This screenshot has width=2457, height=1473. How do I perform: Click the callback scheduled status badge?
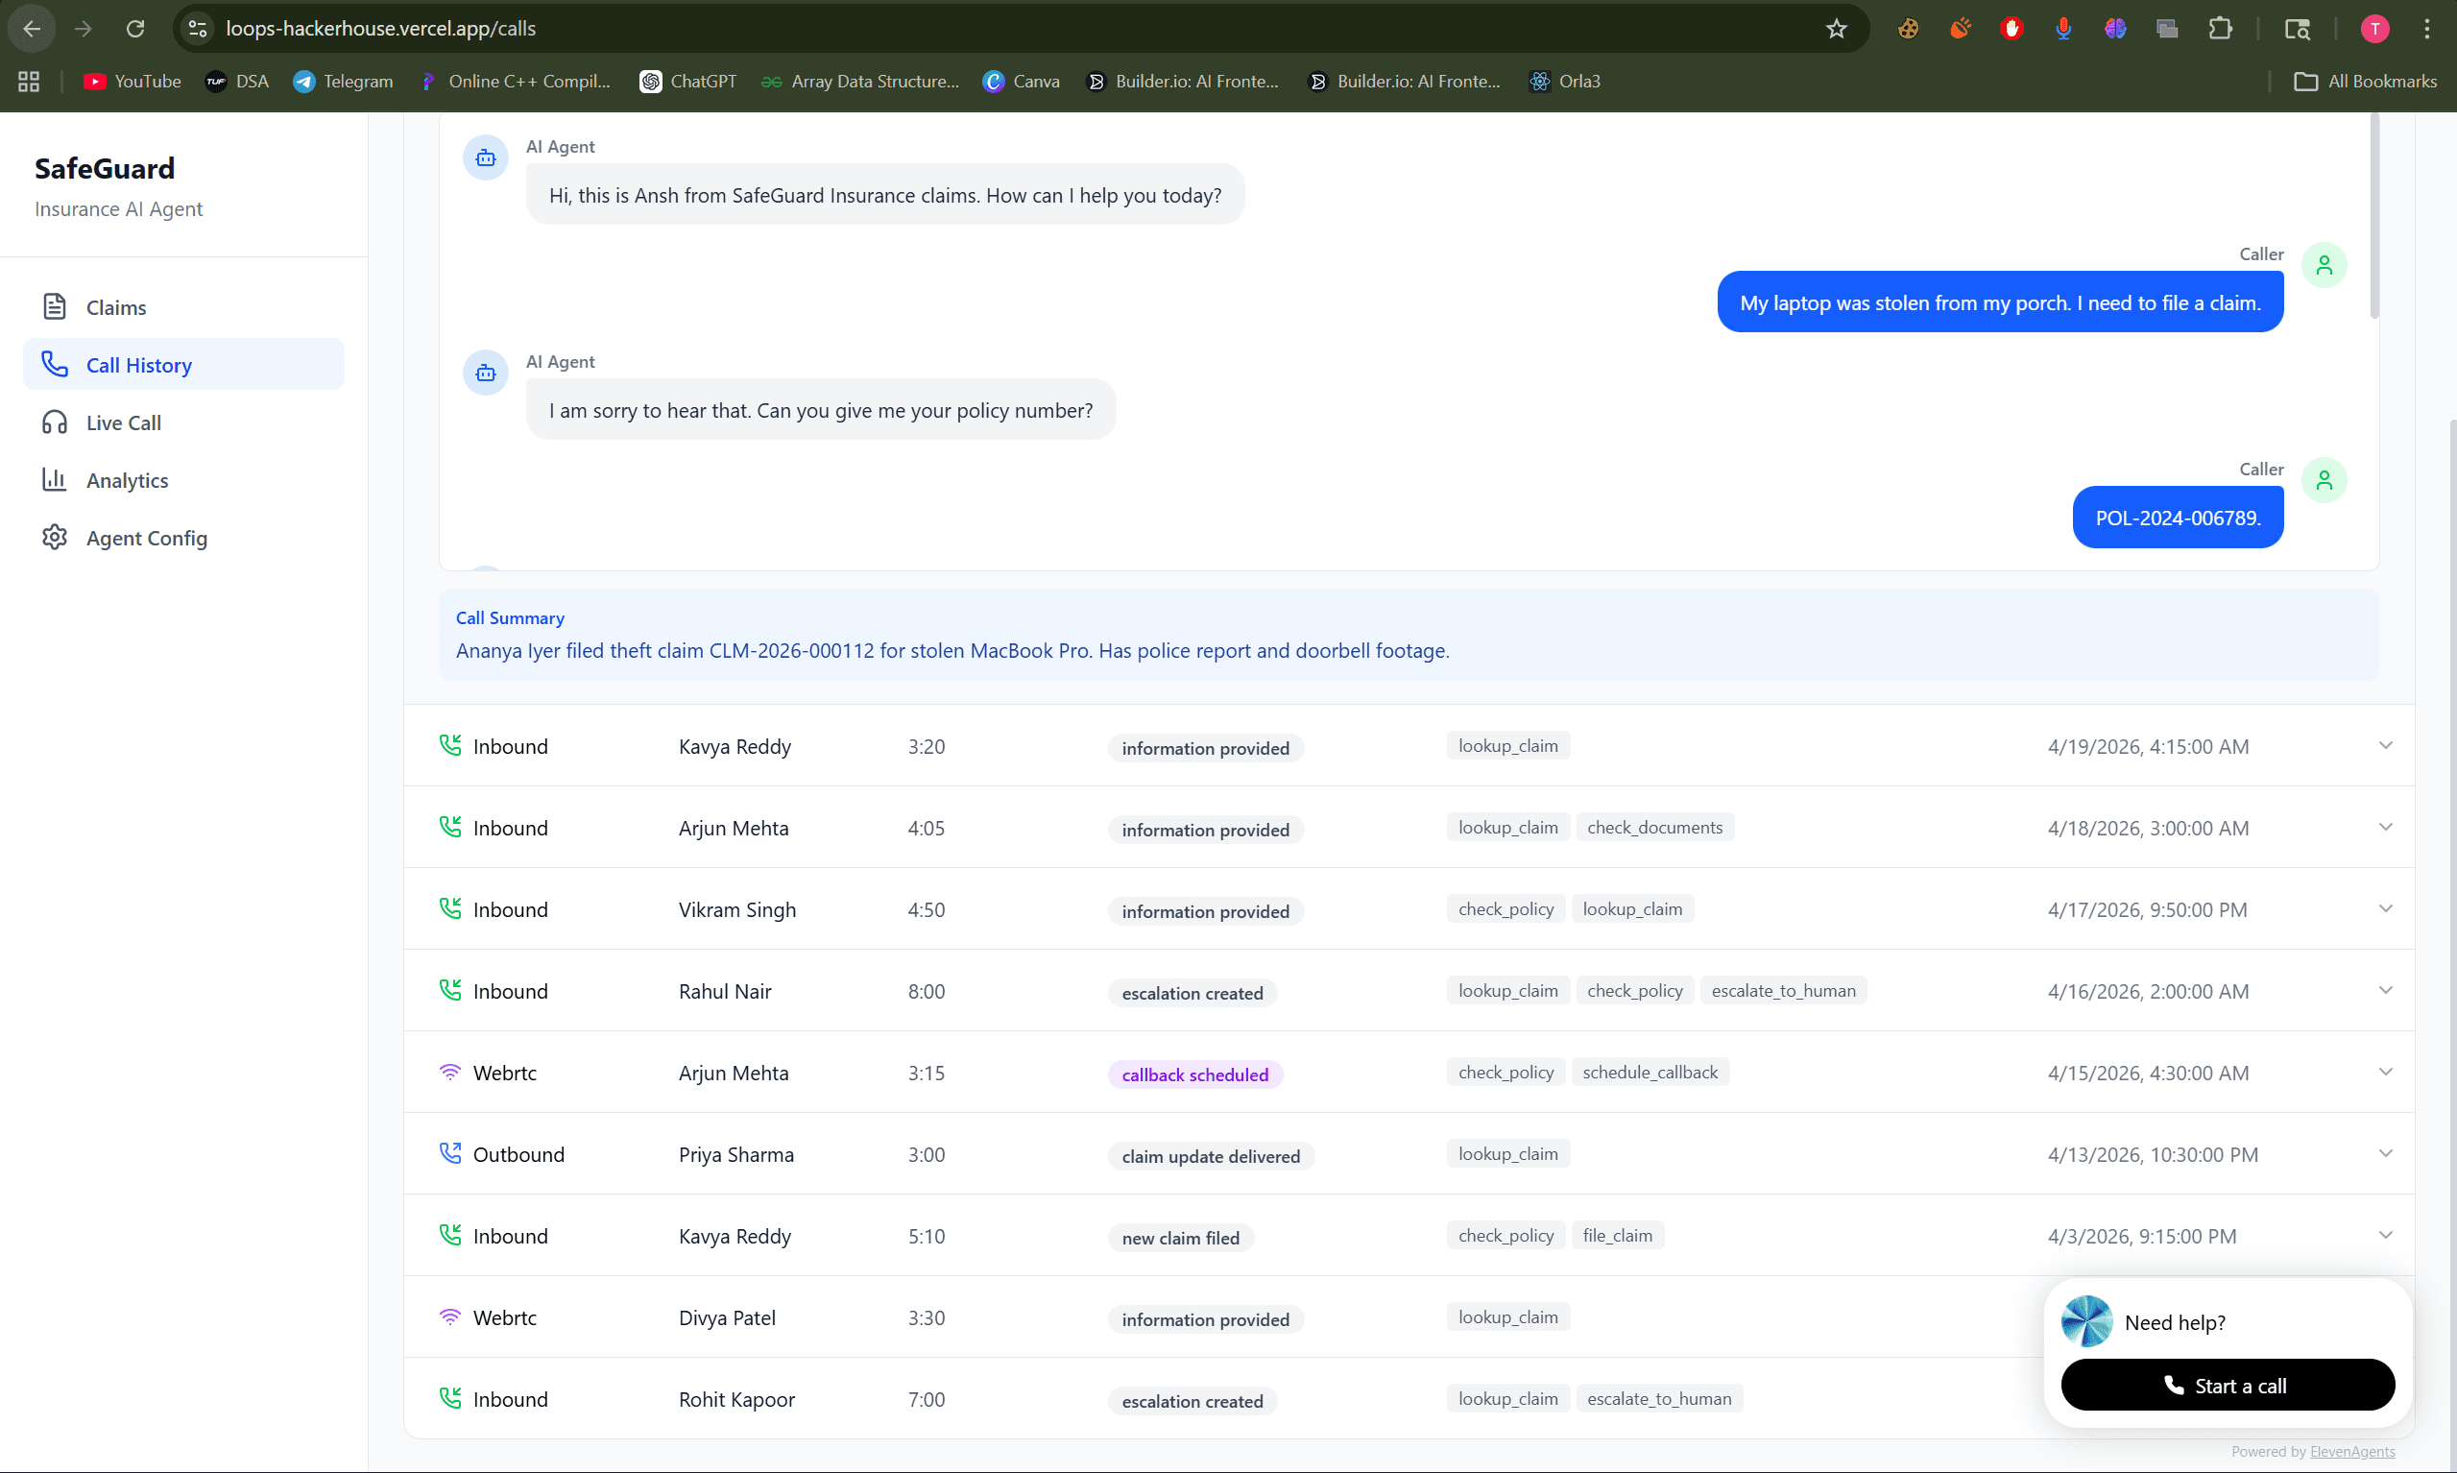tap(1194, 1074)
